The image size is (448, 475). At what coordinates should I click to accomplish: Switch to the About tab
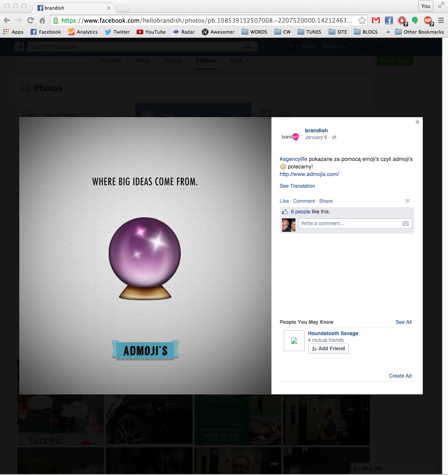tap(142, 60)
